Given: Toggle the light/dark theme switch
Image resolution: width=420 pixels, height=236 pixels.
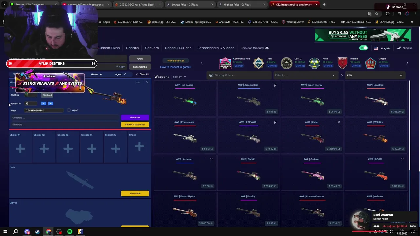Looking at the screenshot, I should pyautogui.click(x=364, y=48).
